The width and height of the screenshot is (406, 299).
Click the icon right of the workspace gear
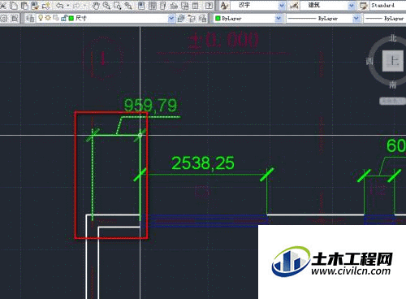15,18
